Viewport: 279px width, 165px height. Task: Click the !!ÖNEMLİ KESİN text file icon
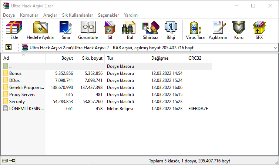tap(6, 108)
